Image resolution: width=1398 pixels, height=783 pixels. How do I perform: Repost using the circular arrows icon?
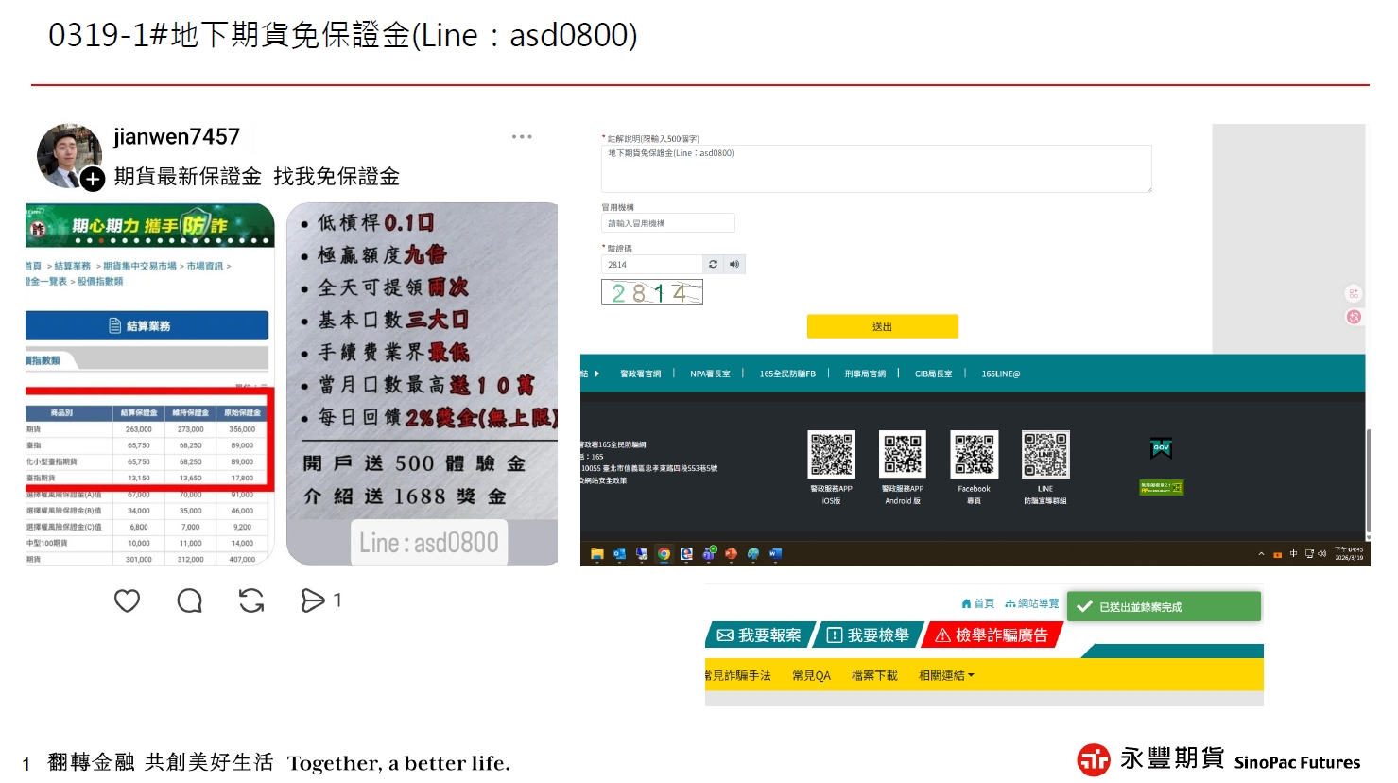(251, 600)
